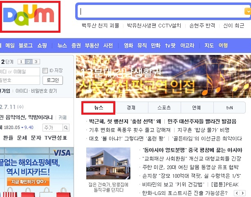251x197 pixels.
Task: Open 아이디·비밀번호 찾기 link
Action: 36,91
